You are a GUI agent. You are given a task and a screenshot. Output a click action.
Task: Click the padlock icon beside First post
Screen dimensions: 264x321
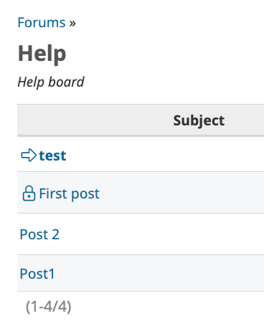[29, 193]
